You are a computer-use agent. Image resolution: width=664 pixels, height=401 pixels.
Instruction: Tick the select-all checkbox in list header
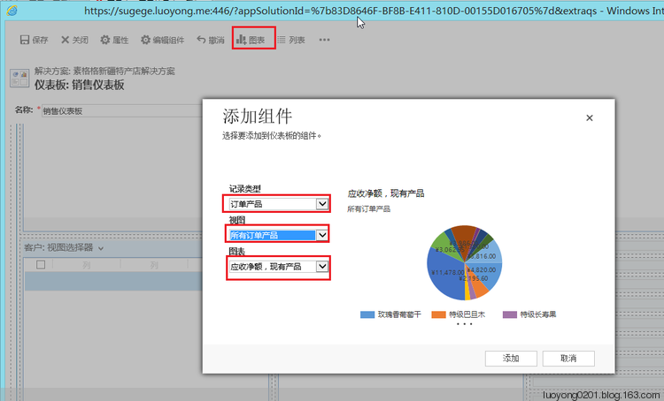41,264
